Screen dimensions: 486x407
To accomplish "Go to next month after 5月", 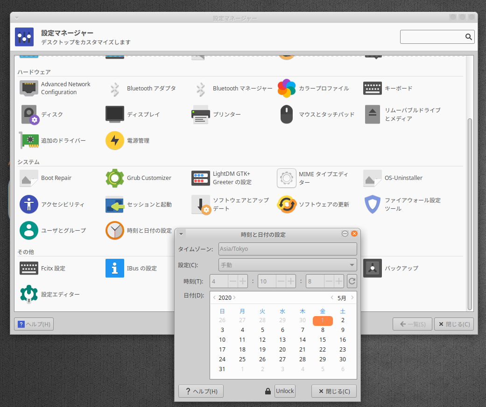I will point(352,297).
